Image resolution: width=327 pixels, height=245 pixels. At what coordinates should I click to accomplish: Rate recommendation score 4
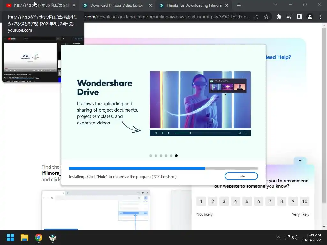point(236,201)
